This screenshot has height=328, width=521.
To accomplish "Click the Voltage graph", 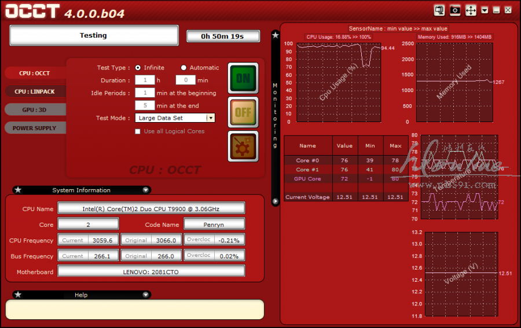I will pyautogui.click(x=461, y=274).
